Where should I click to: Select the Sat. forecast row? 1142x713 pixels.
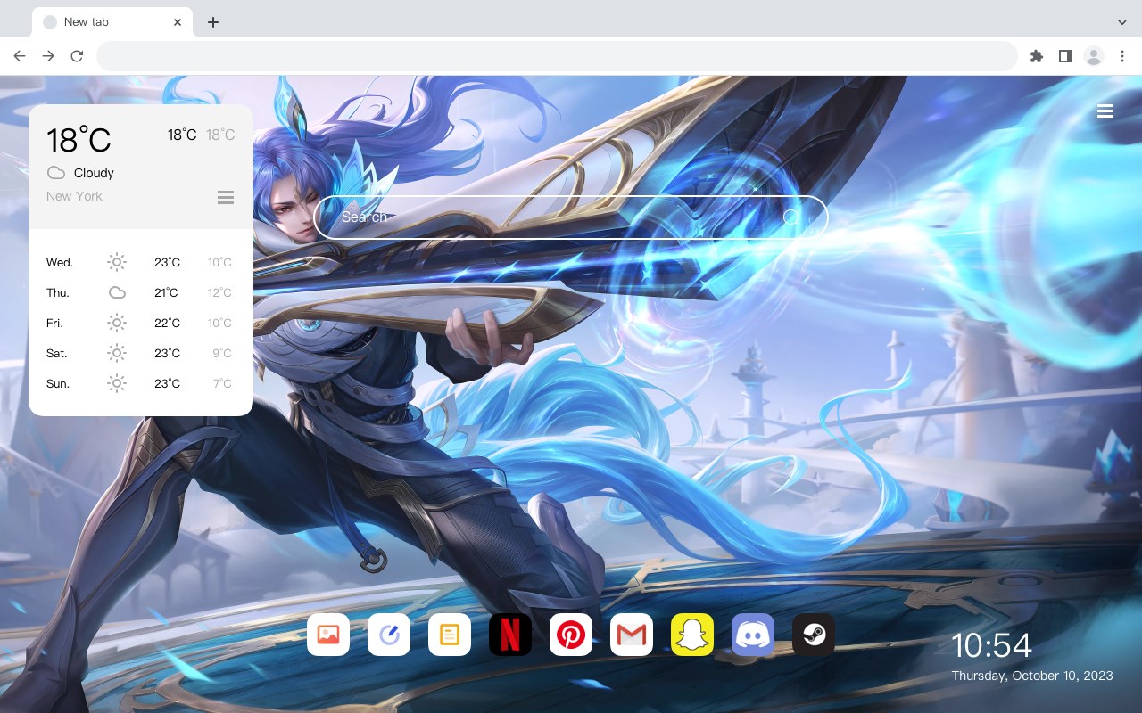click(140, 353)
